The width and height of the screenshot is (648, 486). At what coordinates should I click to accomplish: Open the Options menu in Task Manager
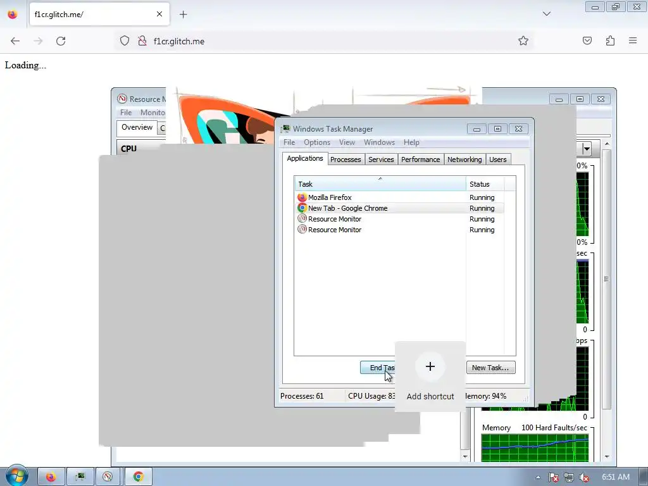(317, 142)
